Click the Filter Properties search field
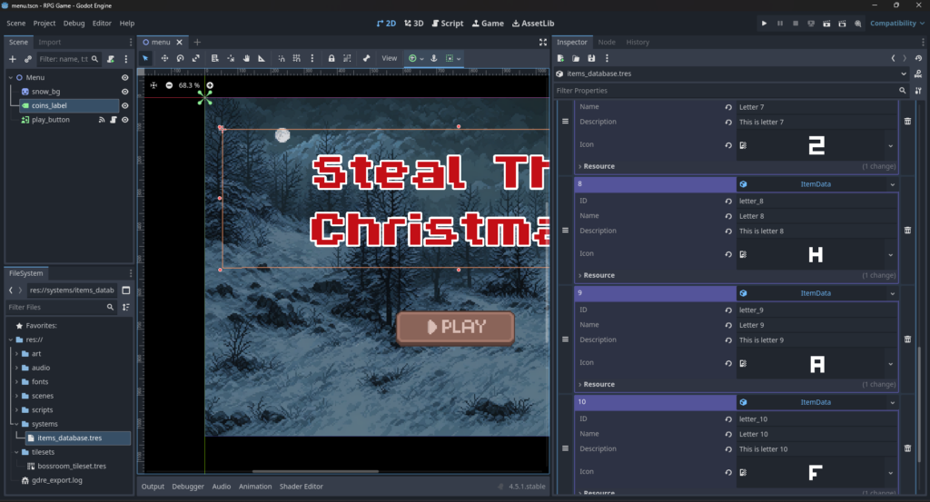 tap(723, 91)
